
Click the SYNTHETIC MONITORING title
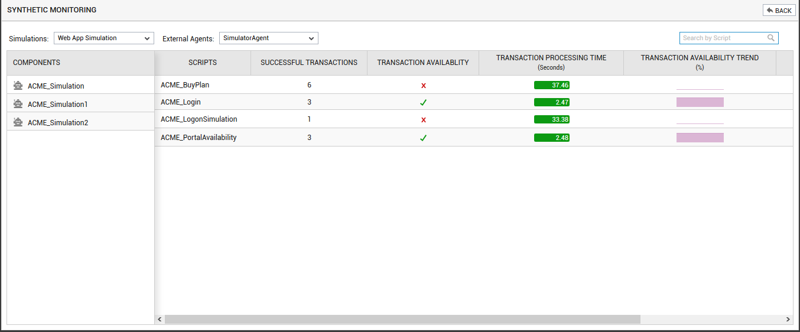point(52,10)
